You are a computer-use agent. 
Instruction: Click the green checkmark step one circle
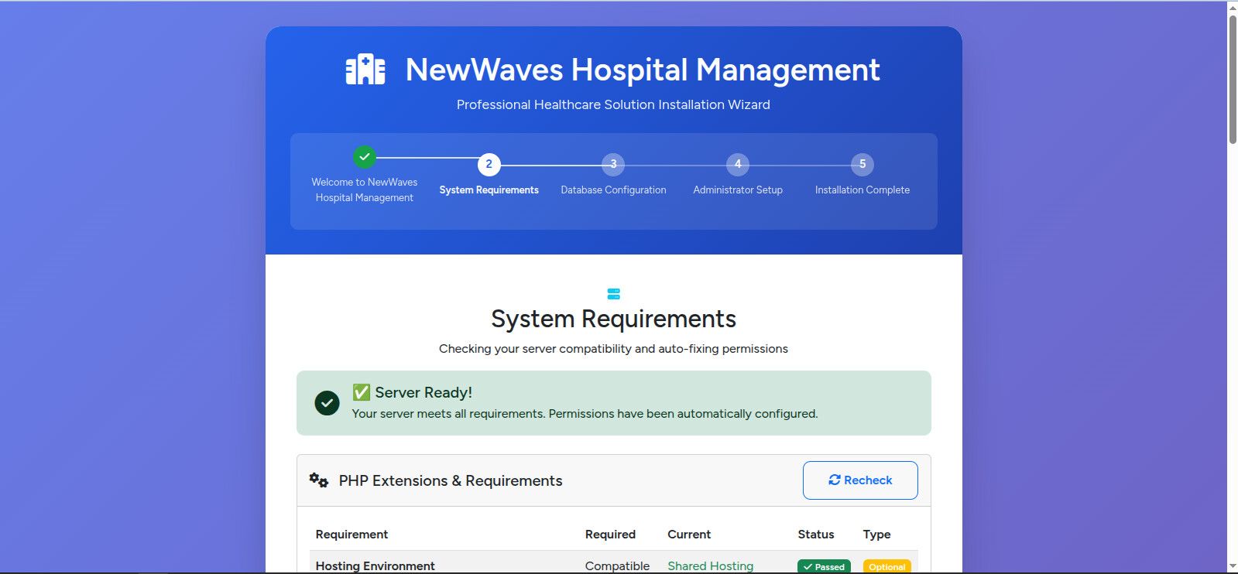pos(365,157)
